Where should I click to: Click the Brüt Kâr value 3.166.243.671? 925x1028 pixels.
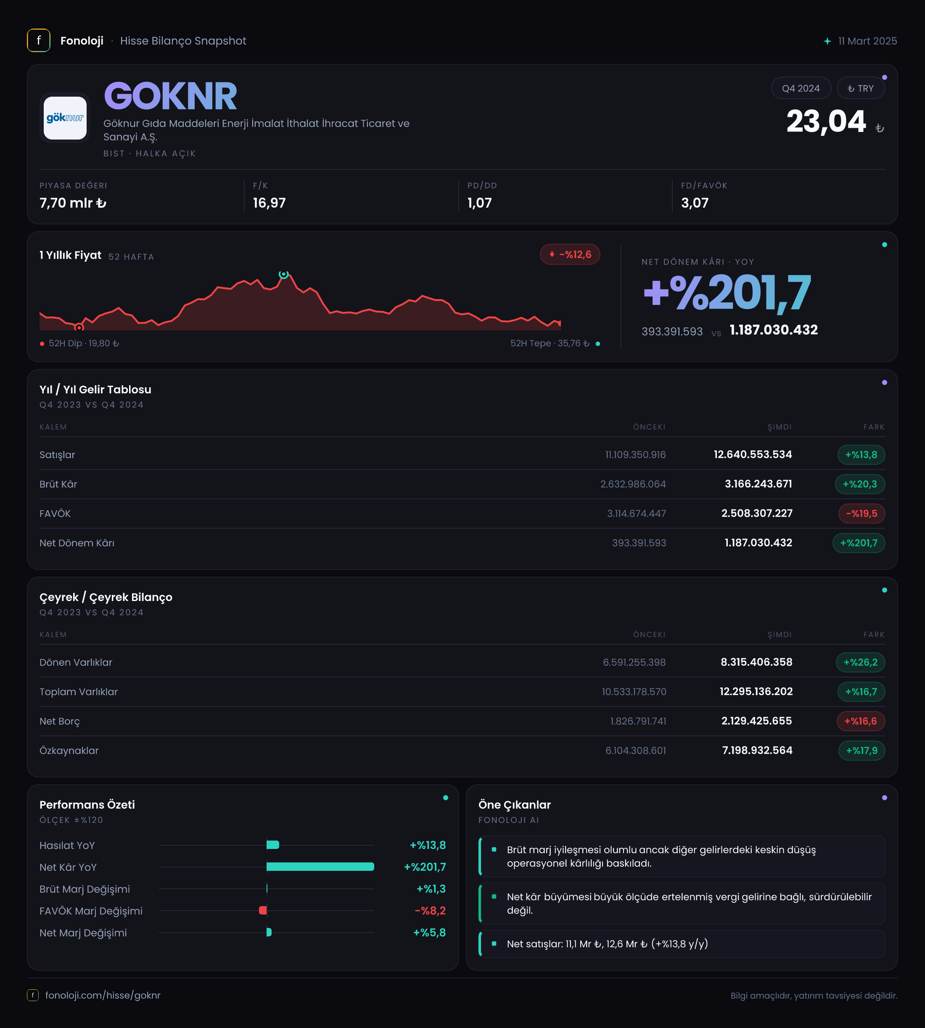(x=758, y=484)
